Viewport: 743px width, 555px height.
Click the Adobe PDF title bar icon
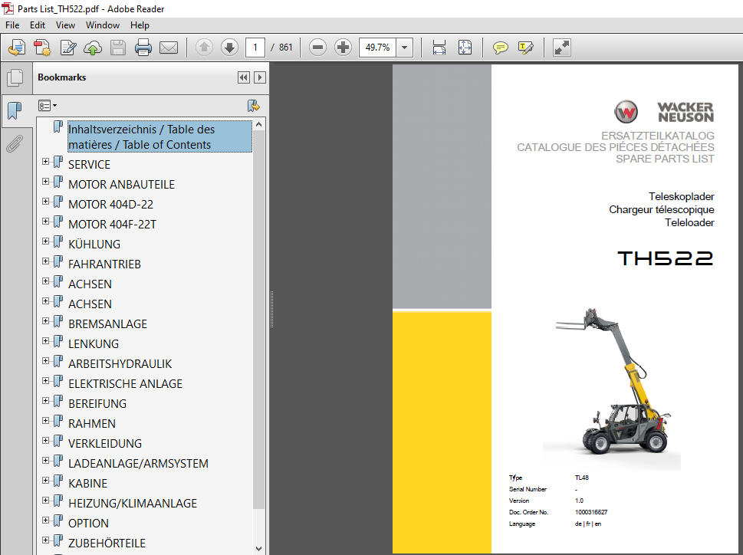(8, 8)
